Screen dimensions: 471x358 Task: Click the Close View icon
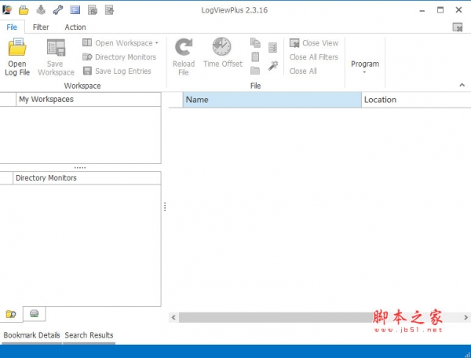pyautogui.click(x=294, y=43)
